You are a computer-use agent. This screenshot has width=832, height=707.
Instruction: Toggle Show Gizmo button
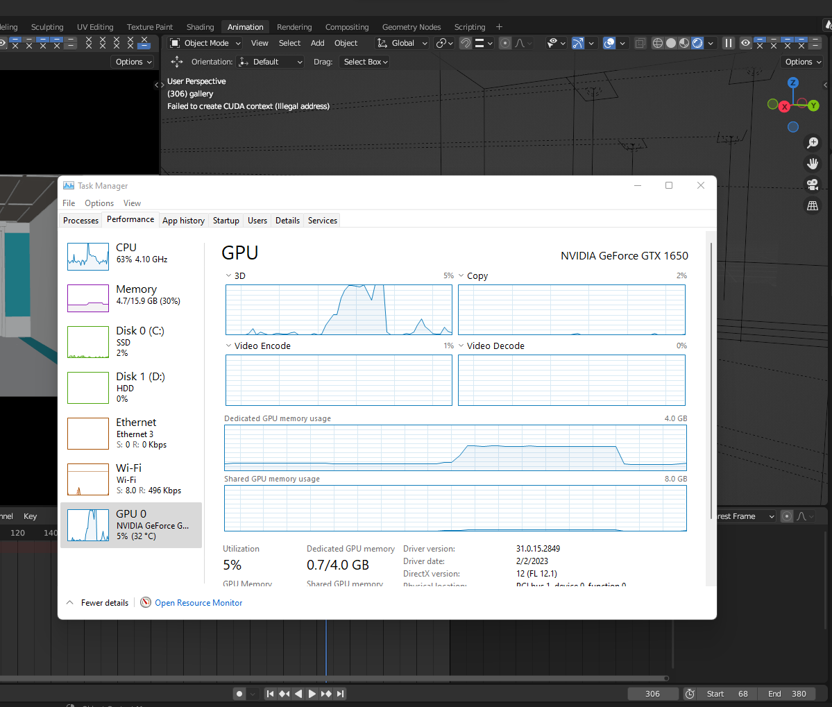click(578, 43)
